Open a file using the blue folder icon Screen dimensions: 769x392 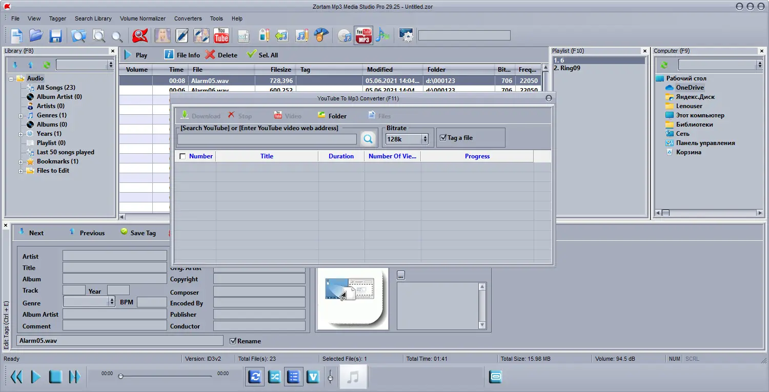(36, 35)
